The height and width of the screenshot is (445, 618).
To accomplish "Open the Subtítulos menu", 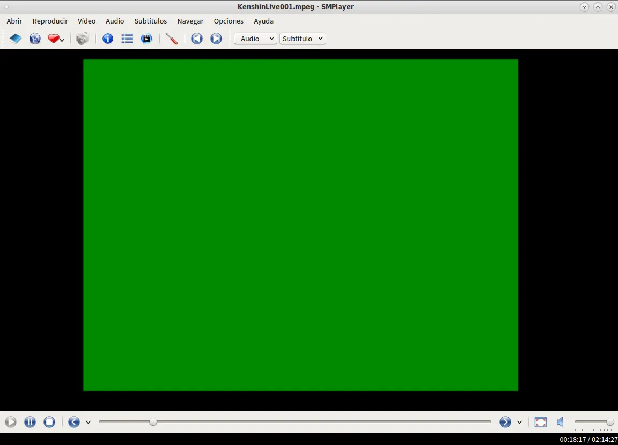I will point(151,21).
